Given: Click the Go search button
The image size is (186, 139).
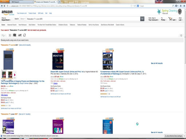Looking at the screenshot, I should click(142, 19).
